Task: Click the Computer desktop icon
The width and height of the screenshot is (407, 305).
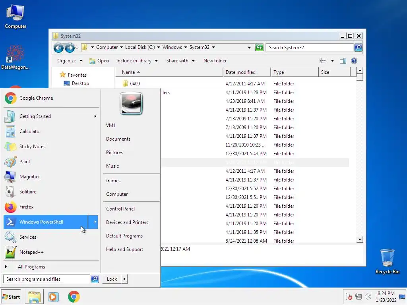Action: click(x=16, y=16)
